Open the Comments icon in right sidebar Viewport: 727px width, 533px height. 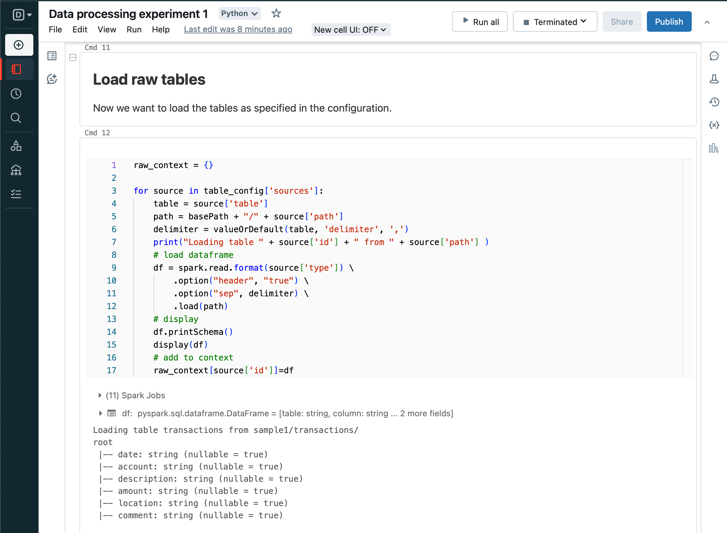click(714, 56)
